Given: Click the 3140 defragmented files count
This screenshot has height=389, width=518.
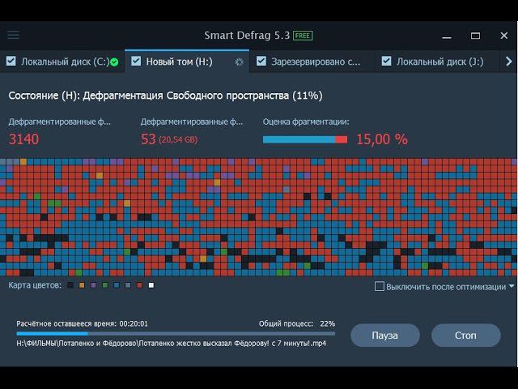Looking at the screenshot, I should click(23, 139).
